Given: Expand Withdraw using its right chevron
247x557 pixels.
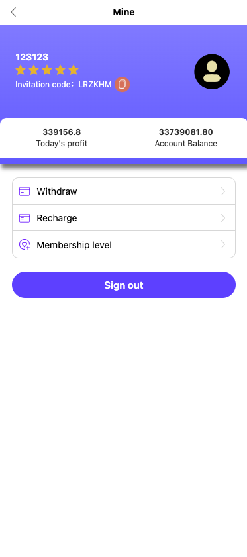Looking at the screenshot, I should tap(223, 192).
